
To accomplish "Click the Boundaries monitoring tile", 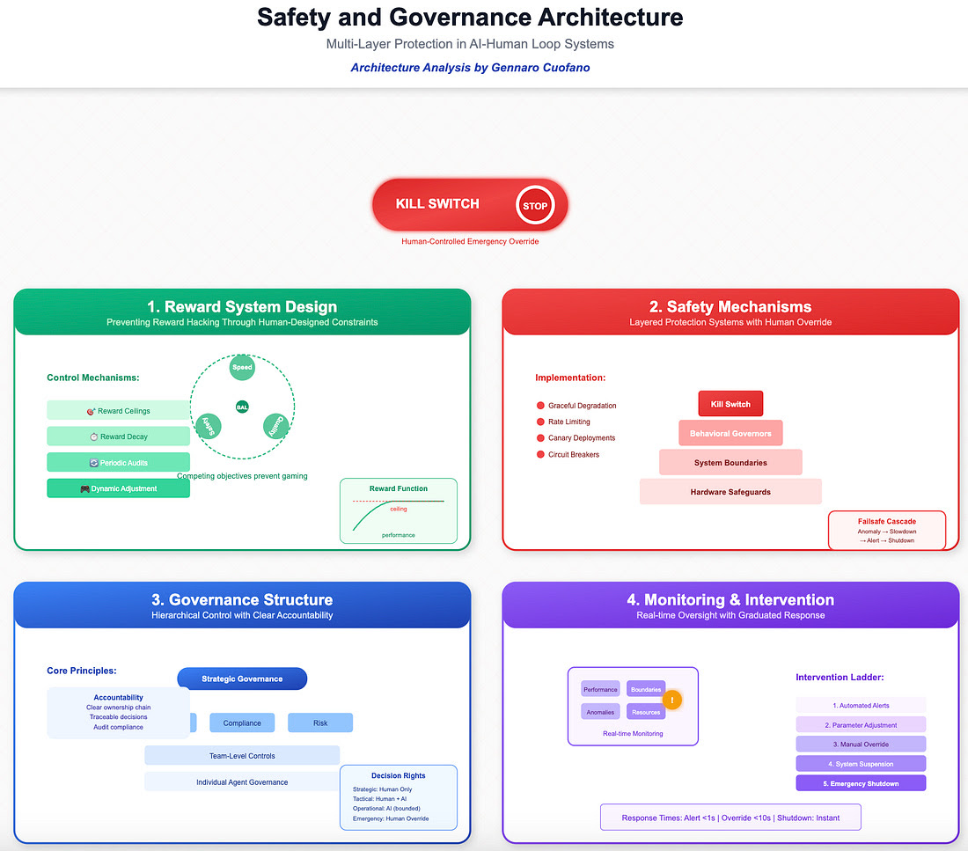I will 646,689.
